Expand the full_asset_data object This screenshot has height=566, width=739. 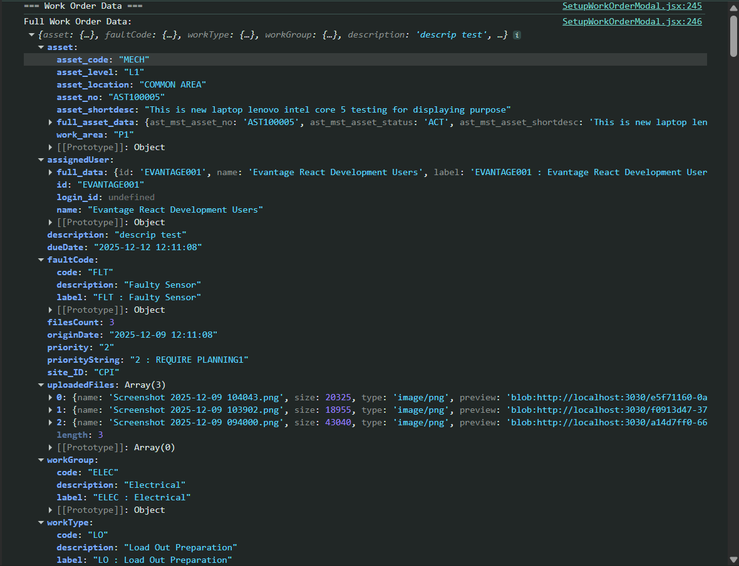click(51, 123)
